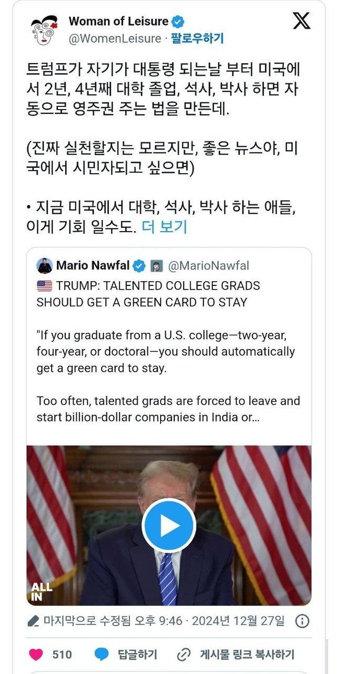
Task: Play the embedded video
Action: click(169, 525)
